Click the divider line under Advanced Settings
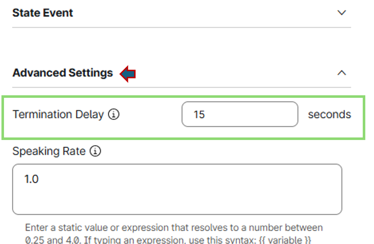 pyautogui.click(x=181, y=87)
